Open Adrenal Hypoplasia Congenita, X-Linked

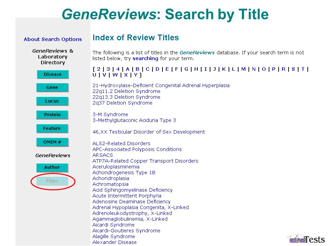(141, 207)
